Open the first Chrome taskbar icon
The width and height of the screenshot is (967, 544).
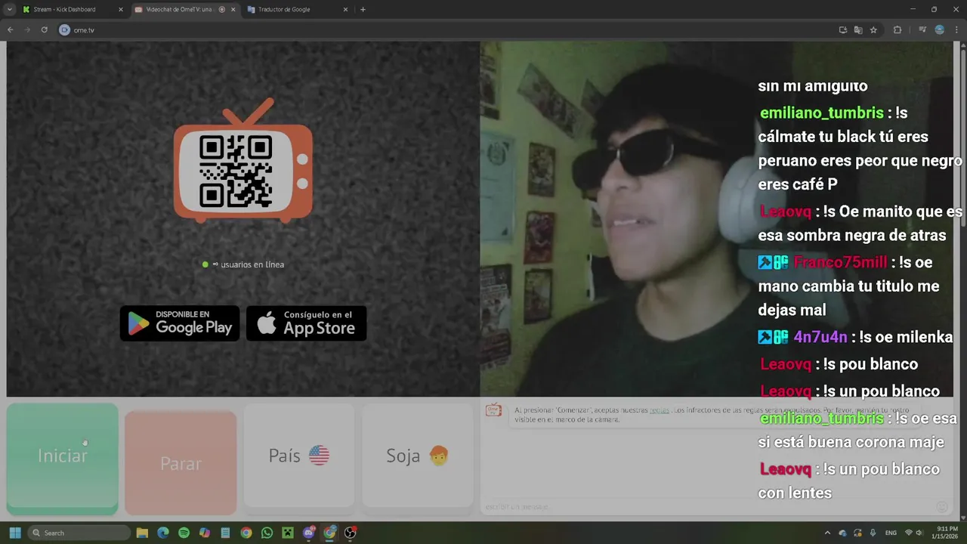point(246,533)
